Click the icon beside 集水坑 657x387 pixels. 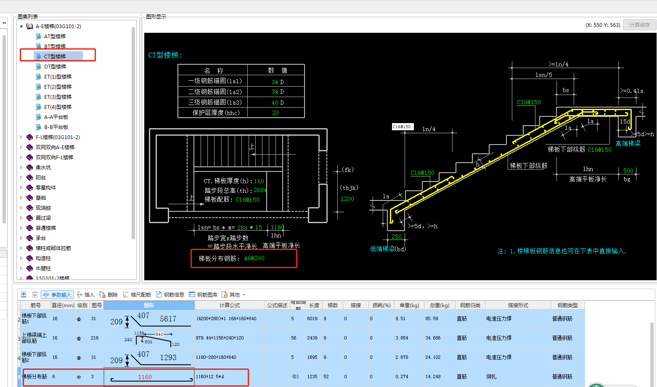tap(29, 167)
